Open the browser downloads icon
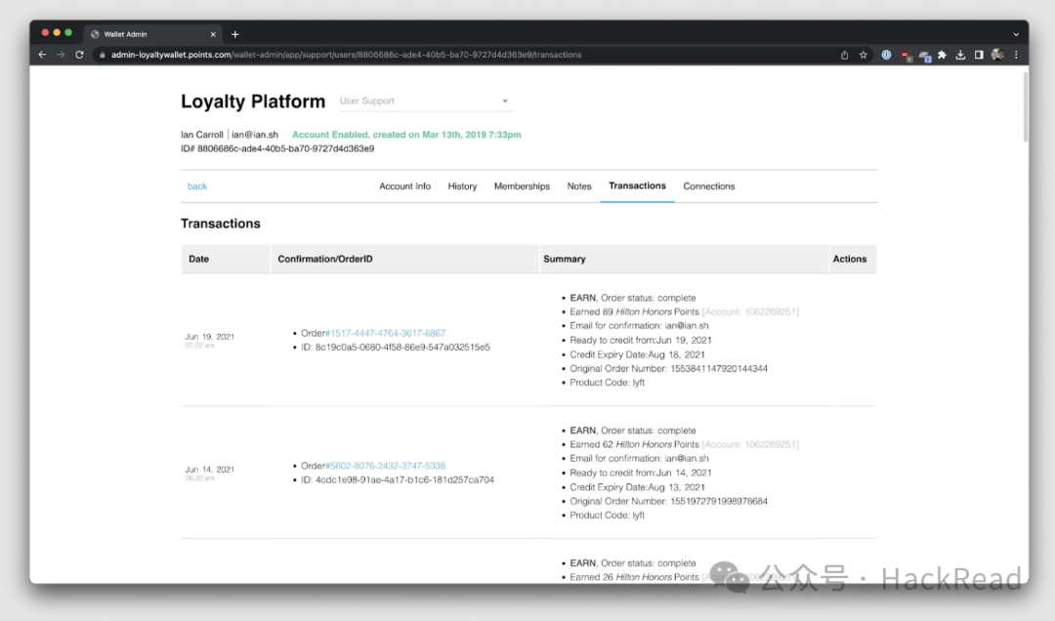Screen dimensions: 1055x621 (960, 55)
